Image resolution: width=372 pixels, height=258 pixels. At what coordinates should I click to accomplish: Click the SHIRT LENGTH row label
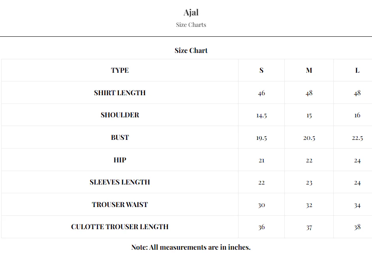pyautogui.click(x=120, y=92)
